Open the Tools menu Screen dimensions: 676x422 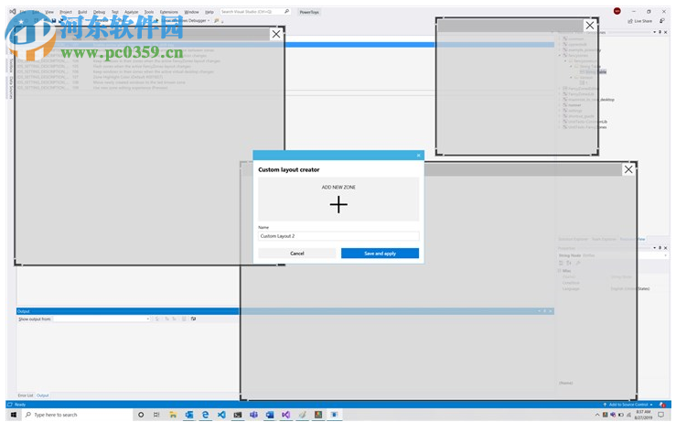(149, 12)
